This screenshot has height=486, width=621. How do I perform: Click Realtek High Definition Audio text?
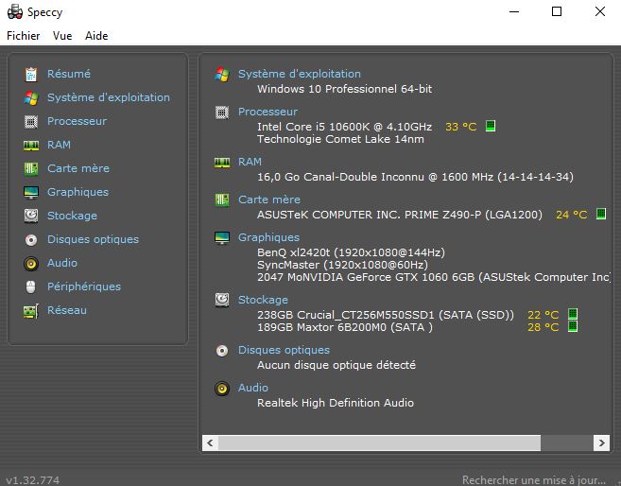click(336, 403)
